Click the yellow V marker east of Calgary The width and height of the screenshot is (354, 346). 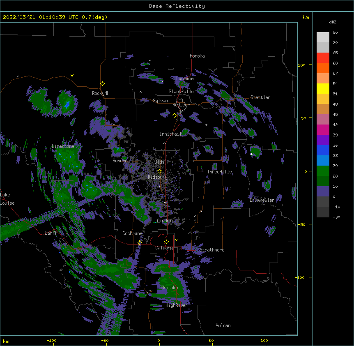[176, 240]
